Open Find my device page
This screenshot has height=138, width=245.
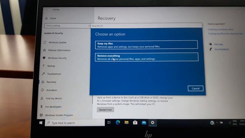point(54,99)
